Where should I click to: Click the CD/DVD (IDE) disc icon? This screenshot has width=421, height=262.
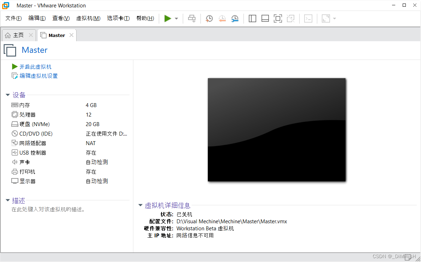(x=15, y=134)
